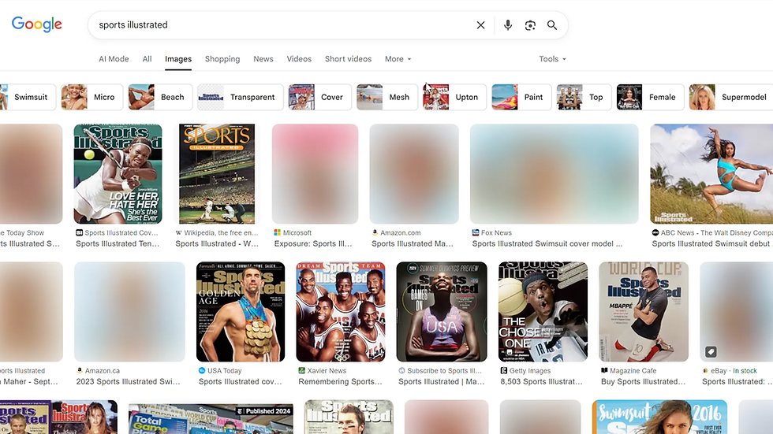
Task: Open the News tab
Action: (x=263, y=58)
